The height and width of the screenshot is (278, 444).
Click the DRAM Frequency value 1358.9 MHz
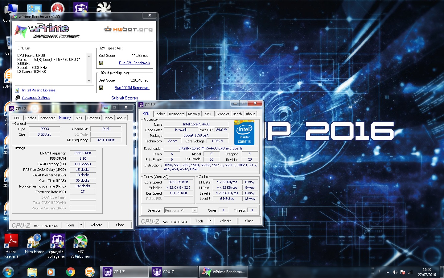pyautogui.click(x=83, y=153)
